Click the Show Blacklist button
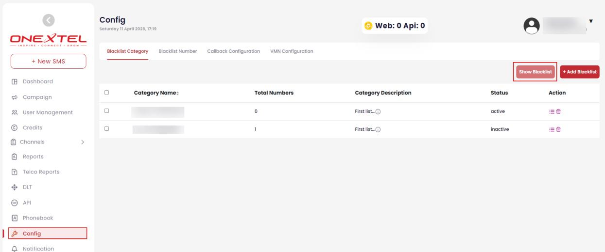Screen dimensions: 605x252 point(535,72)
